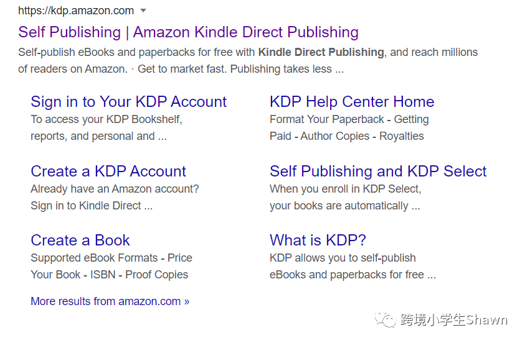Click the 跨境小学生Shawn watermark text
Viewport: 525px width, 343px height.
click(453, 319)
